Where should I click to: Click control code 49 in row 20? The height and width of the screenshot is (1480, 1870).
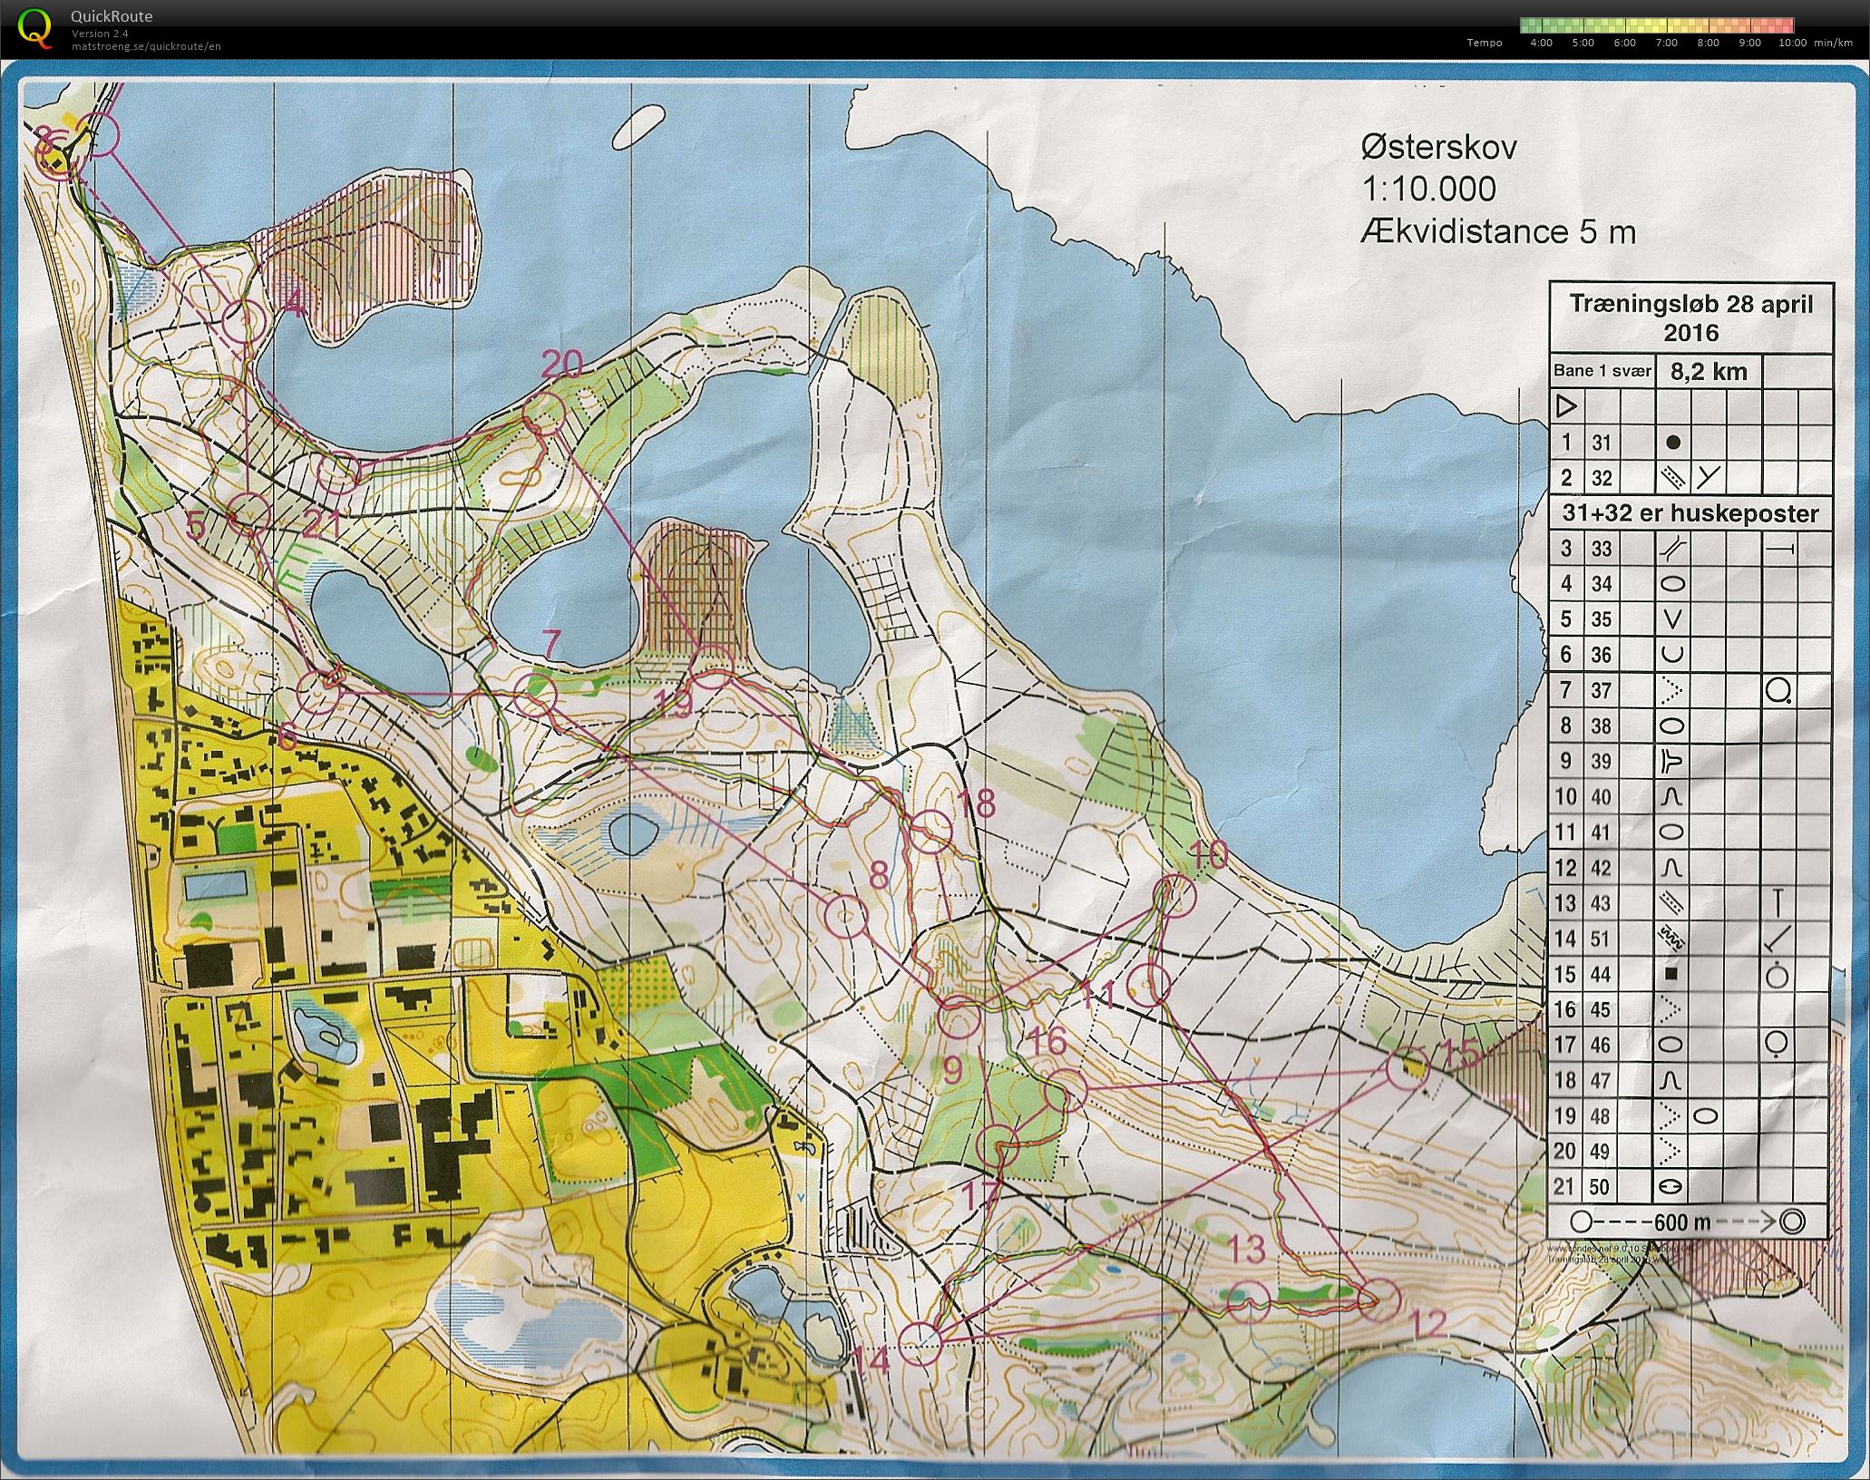pos(1601,1151)
